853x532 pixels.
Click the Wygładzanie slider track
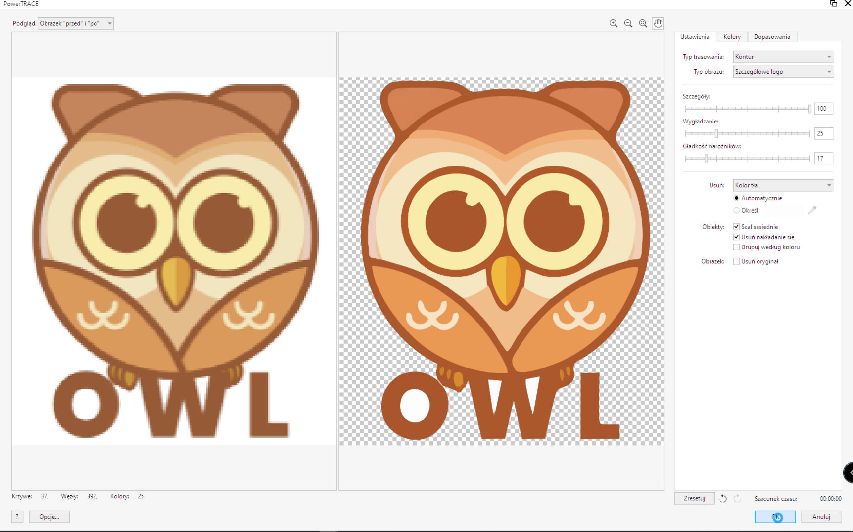coord(762,133)
